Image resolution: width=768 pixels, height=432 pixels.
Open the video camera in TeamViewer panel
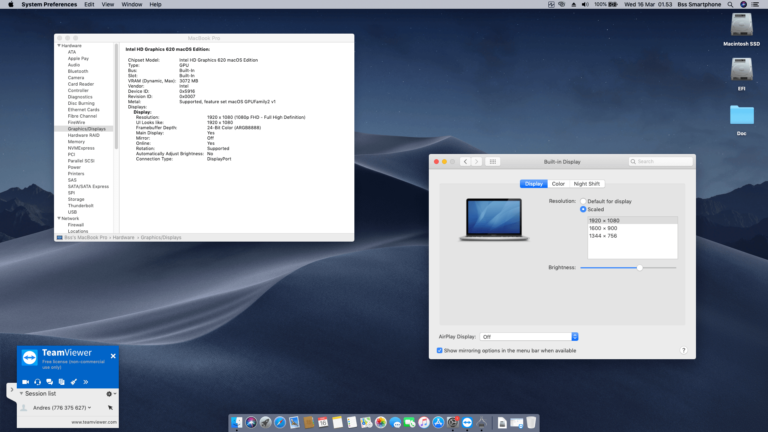[26, 382]
